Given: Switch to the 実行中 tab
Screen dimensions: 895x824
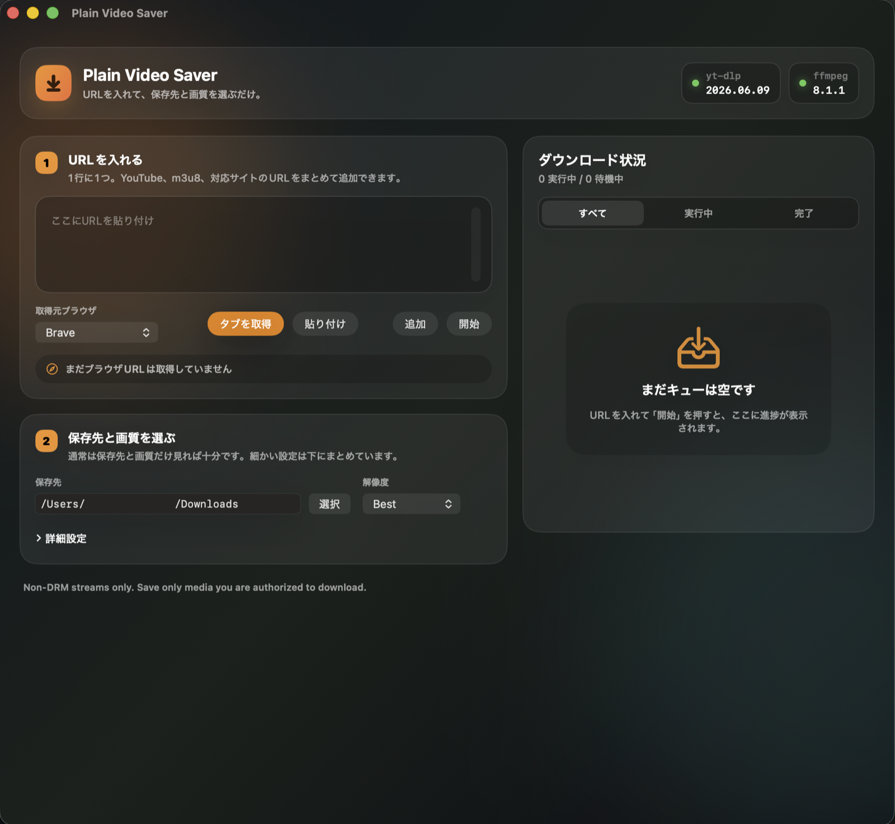Looking at the screenshot, I should point(698,213).
